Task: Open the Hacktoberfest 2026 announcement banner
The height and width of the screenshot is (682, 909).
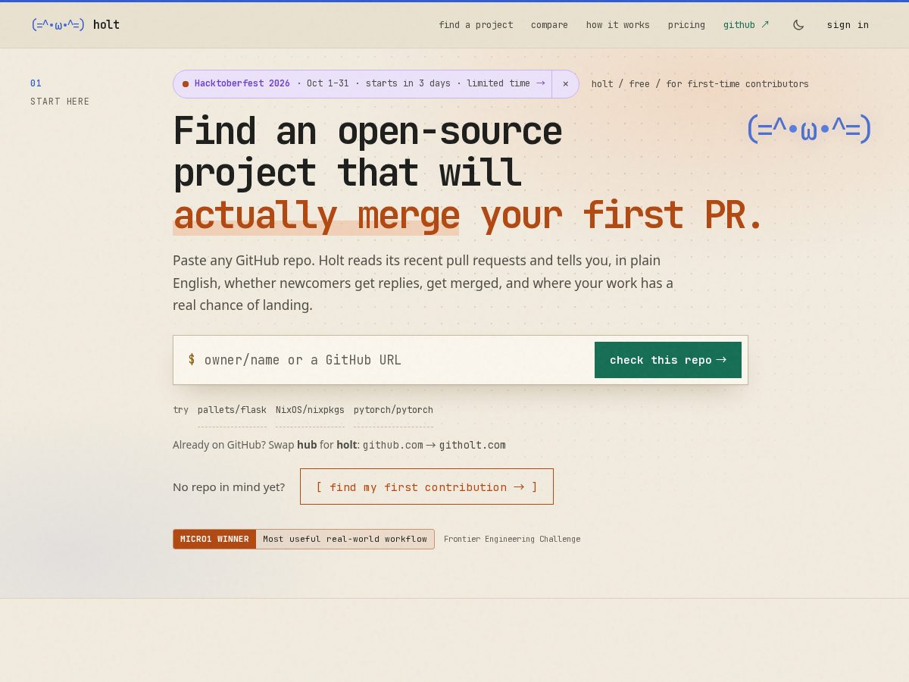Action: point(363,84)
